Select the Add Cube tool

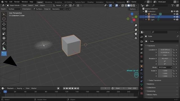4,54
